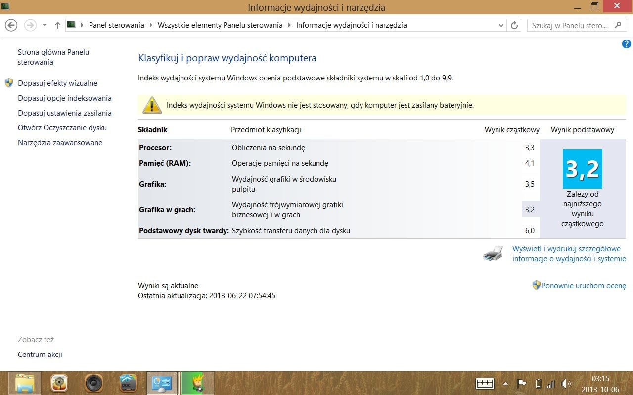Image resolution: width=633 pixels, height=395 pixels.
Task: Go back with the back arrow button
Action: point(11,25)
